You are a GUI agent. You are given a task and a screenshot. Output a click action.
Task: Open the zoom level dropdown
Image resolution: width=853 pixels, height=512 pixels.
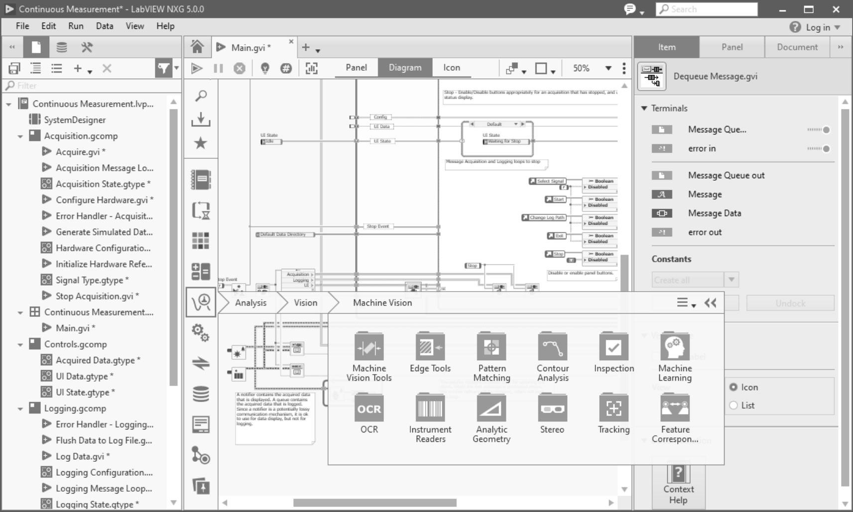tap(608, 68)
